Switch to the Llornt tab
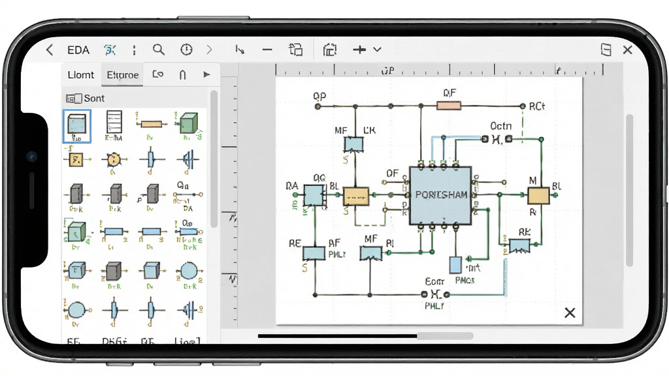Screen dimensions: 669x376 [80, 75]
